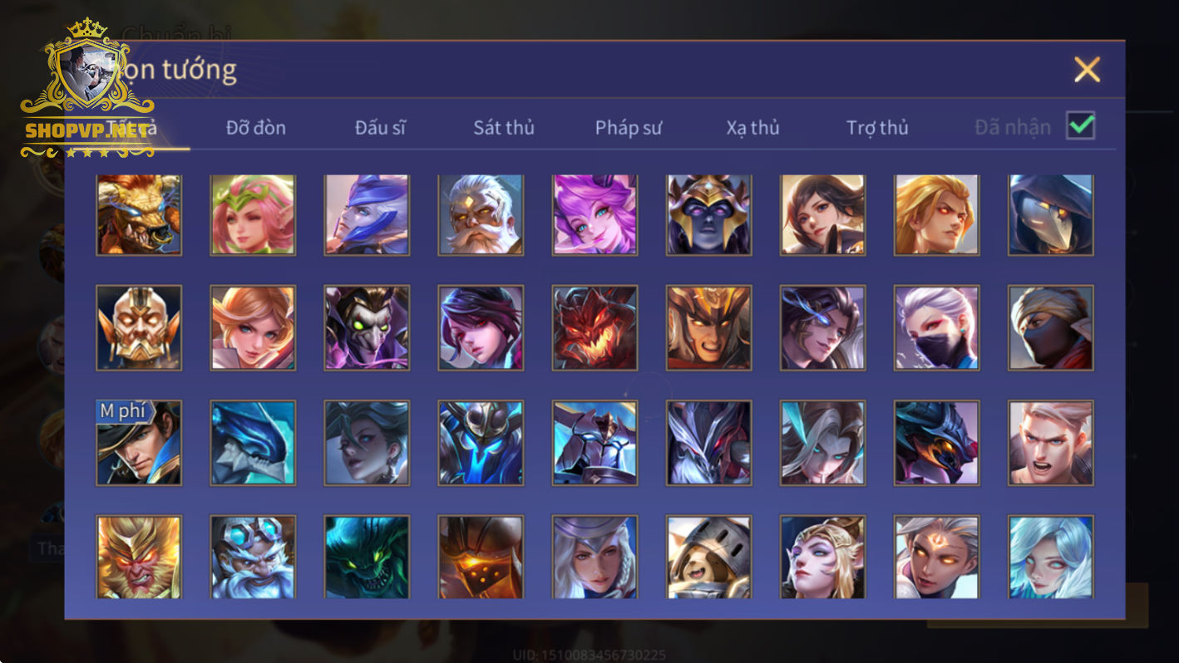
Task: Select the hero marked 'M phí'
Action: pos(139,443)
